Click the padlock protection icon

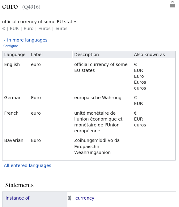click(x=173, y=4)
